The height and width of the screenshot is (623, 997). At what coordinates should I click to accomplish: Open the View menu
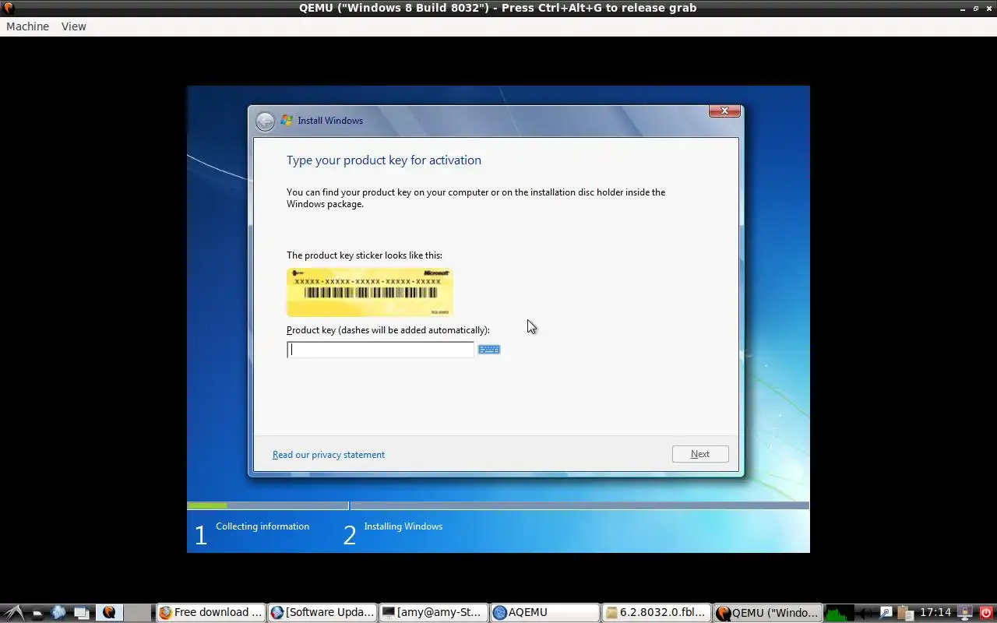click(74, 26)
